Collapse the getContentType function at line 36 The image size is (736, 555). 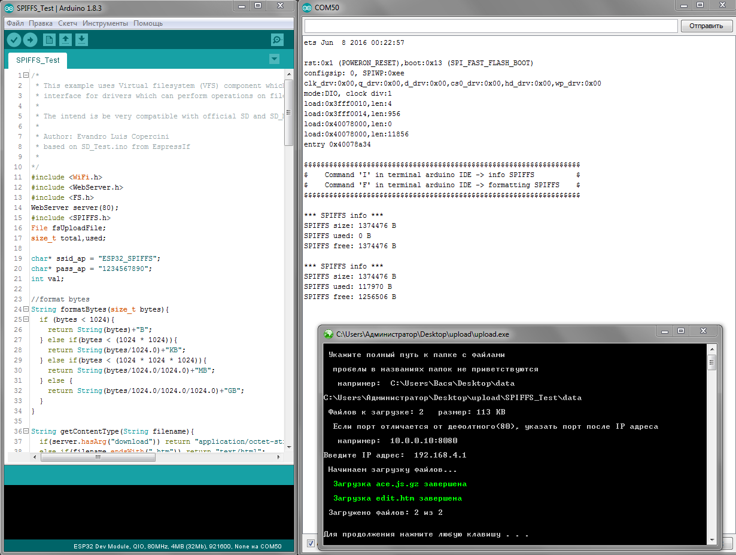[x=25, y=431]
